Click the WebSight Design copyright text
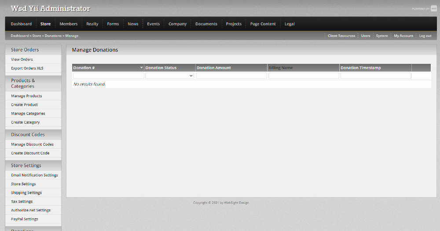 tap(221, 203)
